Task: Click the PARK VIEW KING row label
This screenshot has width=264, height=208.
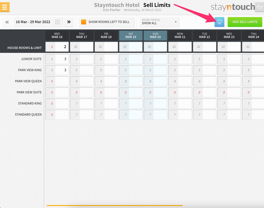Action: point(30,70)
